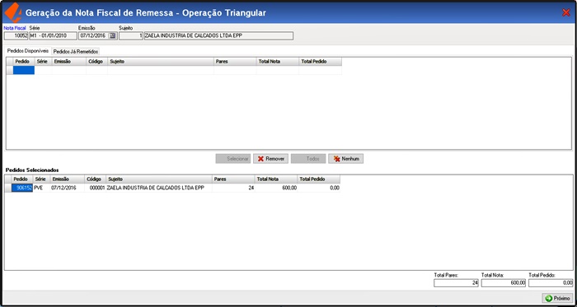Click the Total Pedido cell 0,00
Viewport: 577px width, 307px height.
(319, 188)
